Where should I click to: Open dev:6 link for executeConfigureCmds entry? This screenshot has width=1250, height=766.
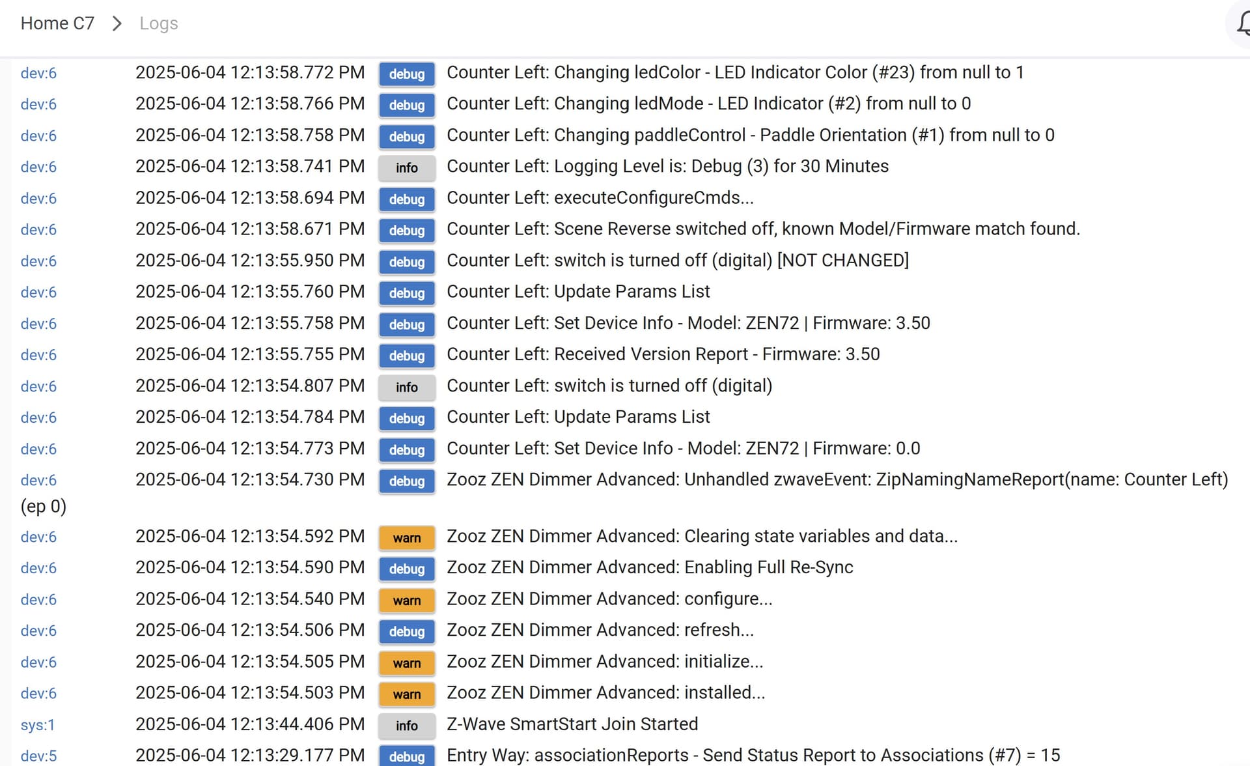coord(38,198)
